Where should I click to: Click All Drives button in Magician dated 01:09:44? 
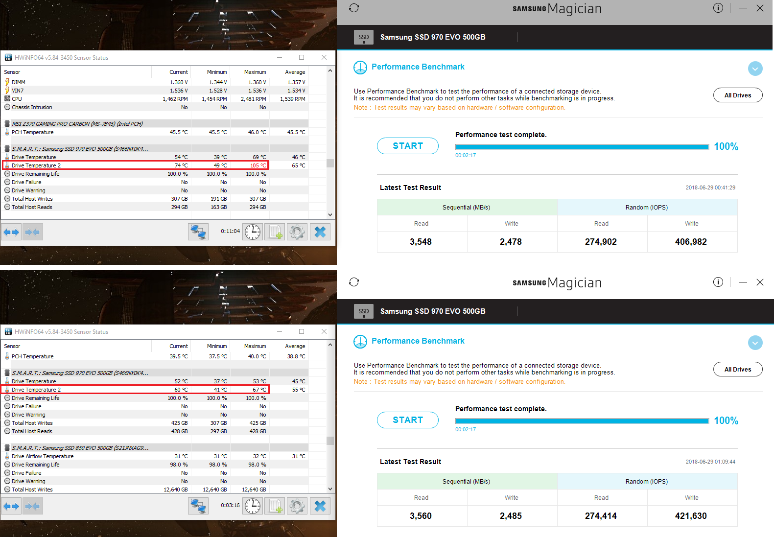738,369
